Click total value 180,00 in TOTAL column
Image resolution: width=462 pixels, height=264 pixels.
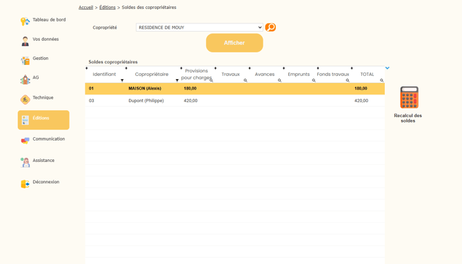point(361,88)
